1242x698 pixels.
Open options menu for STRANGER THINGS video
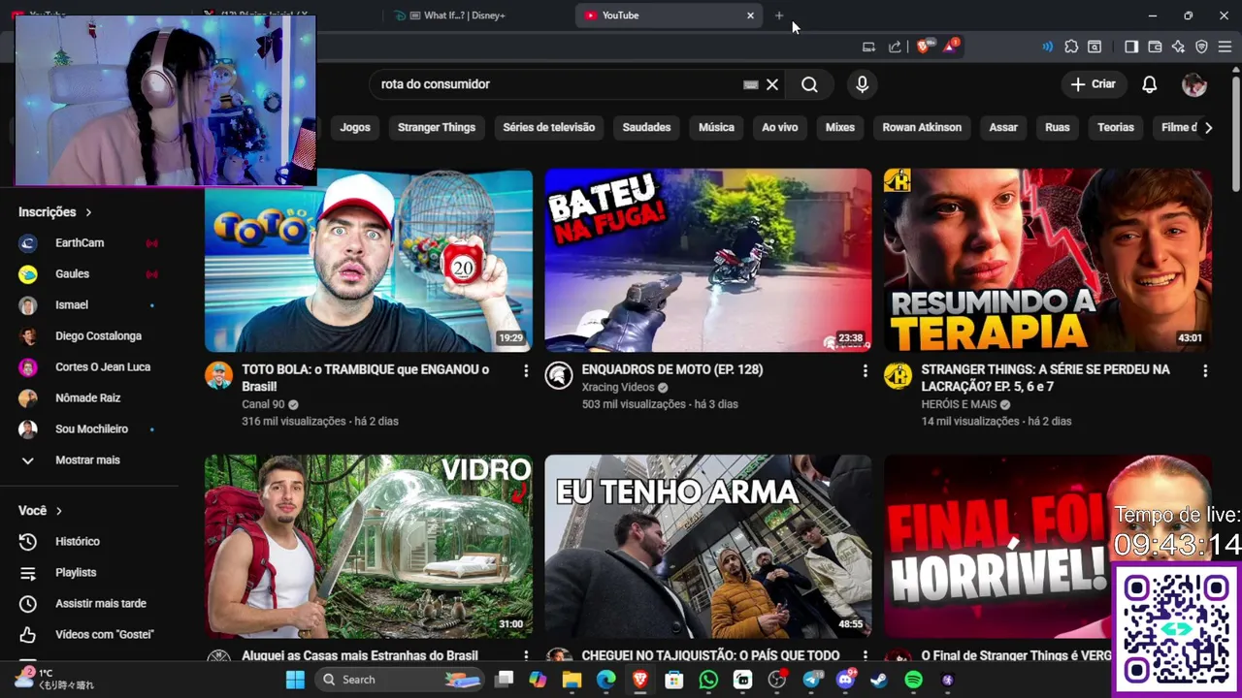click(x=1205, y=370)
